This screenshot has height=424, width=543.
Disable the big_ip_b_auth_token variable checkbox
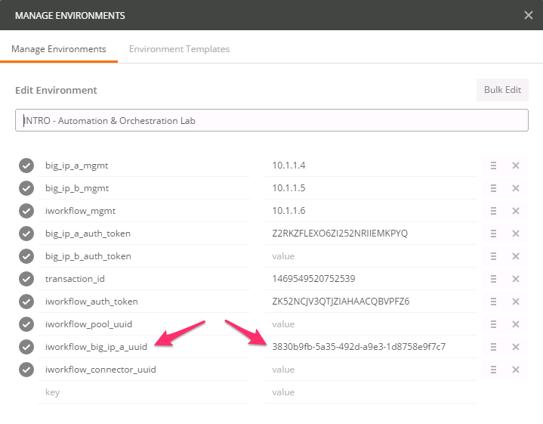(26, 256)
